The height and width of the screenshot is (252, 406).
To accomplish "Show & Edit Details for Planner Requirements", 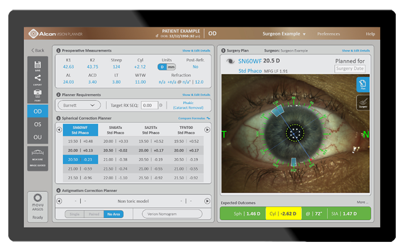I will tap(196, 95).
